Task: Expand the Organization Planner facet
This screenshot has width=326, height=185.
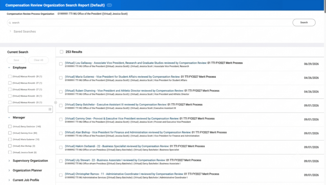Action: [x=9, y=170]
